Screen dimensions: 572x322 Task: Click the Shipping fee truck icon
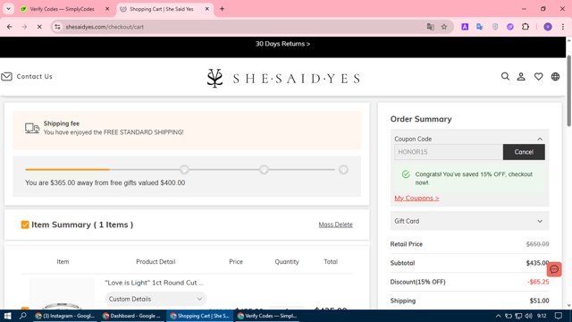(x=32, y=128)
